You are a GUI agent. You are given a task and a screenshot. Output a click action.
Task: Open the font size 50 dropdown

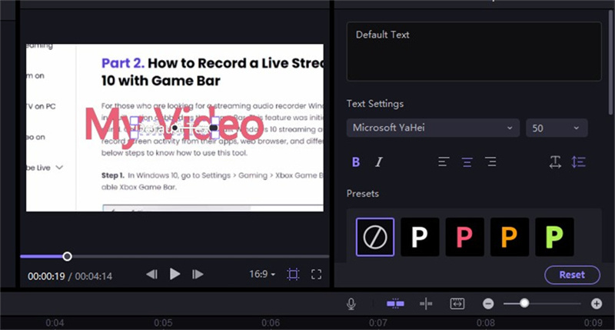click(557, 128)
